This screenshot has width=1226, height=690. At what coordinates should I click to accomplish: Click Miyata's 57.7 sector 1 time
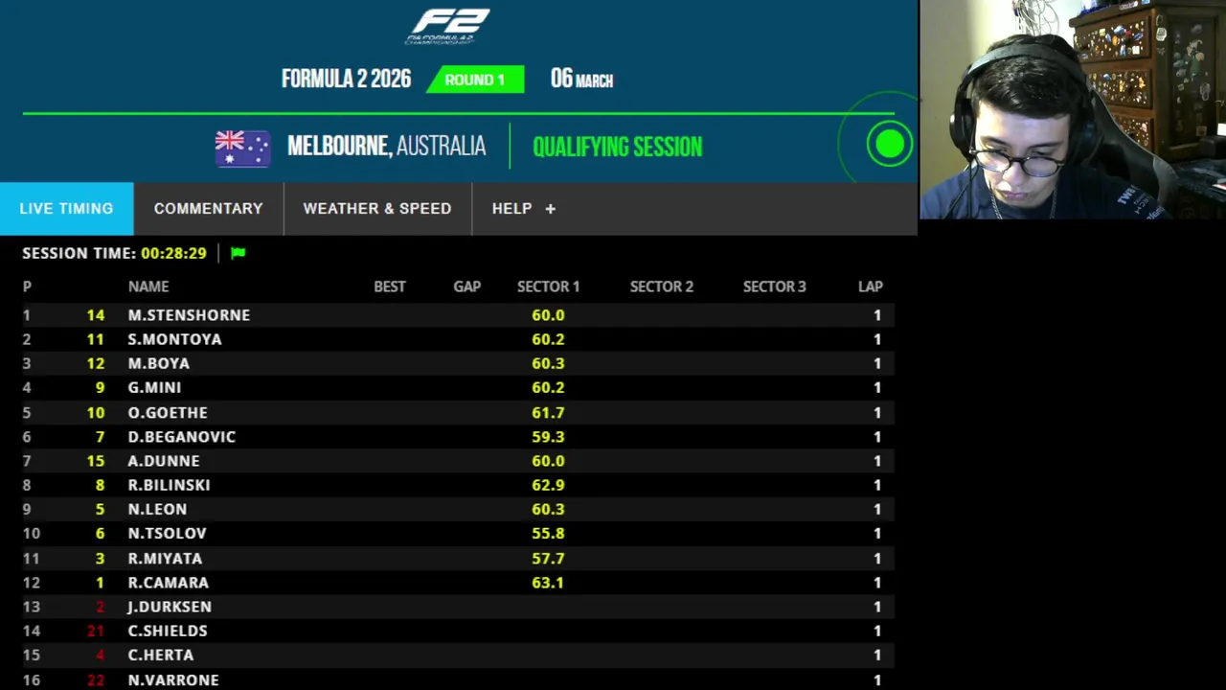click(548, 558)
